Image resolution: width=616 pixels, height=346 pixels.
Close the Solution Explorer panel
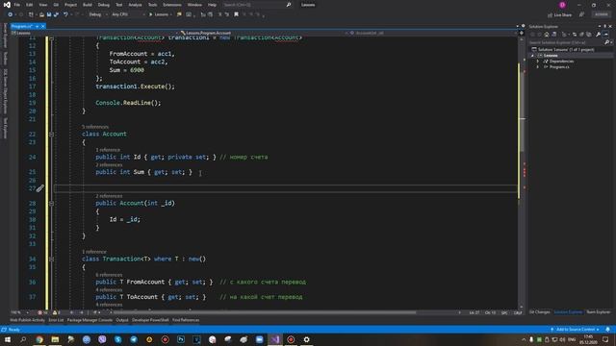tap(610, 26)
